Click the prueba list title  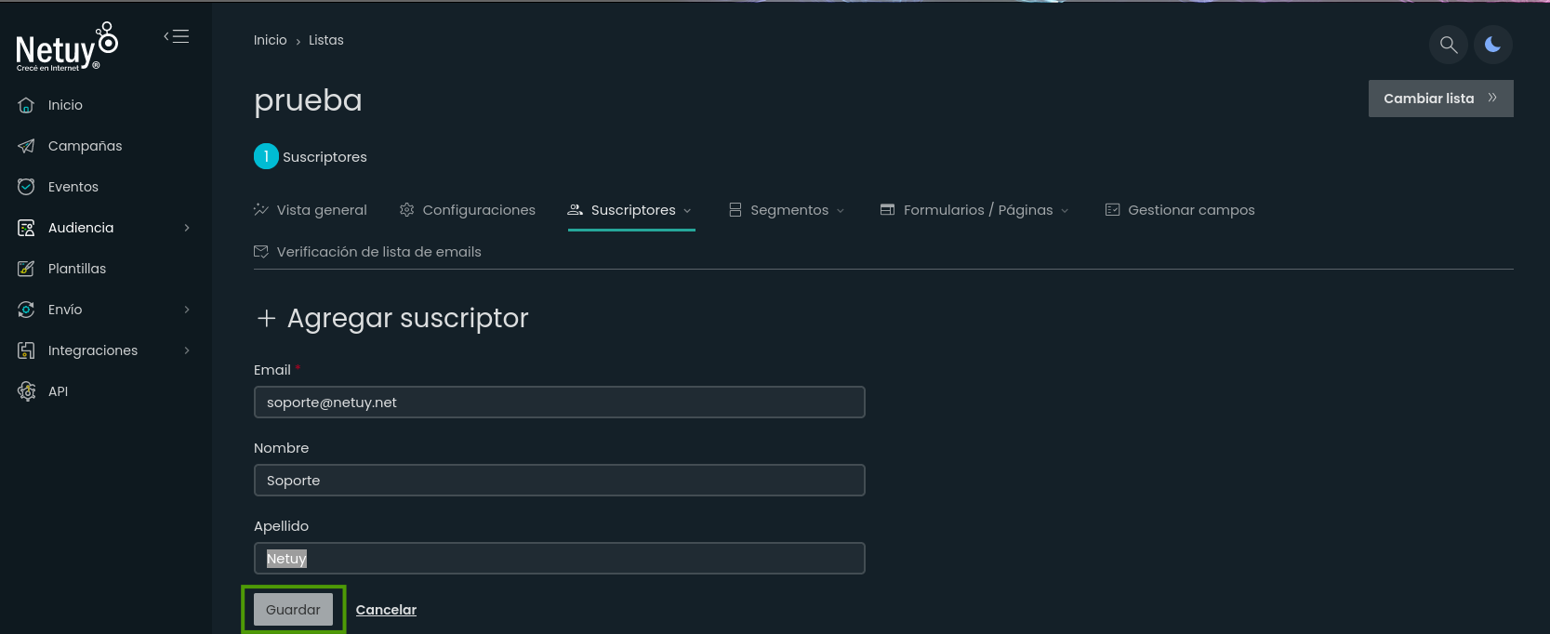[308, 100]
